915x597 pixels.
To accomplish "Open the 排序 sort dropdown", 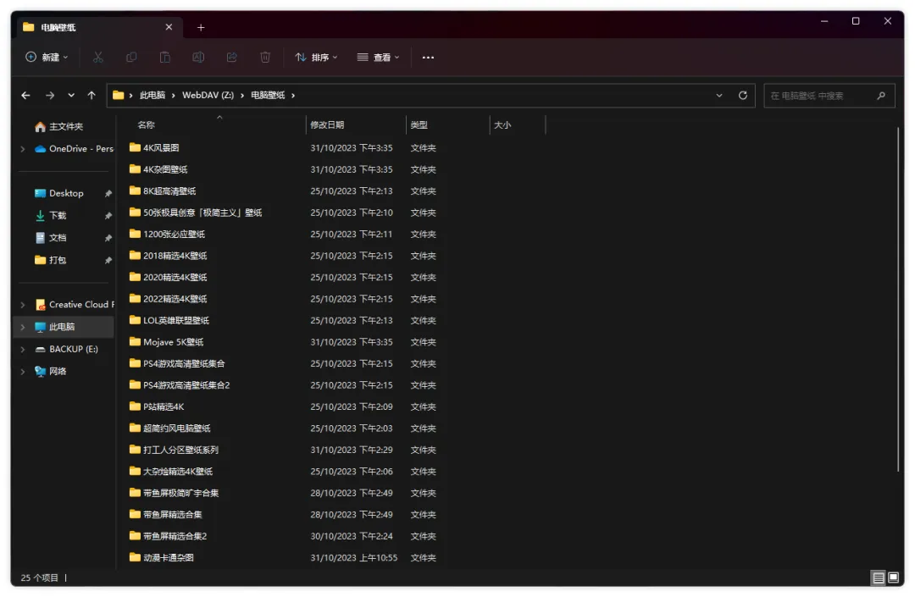I will click(x=316, y=58).
